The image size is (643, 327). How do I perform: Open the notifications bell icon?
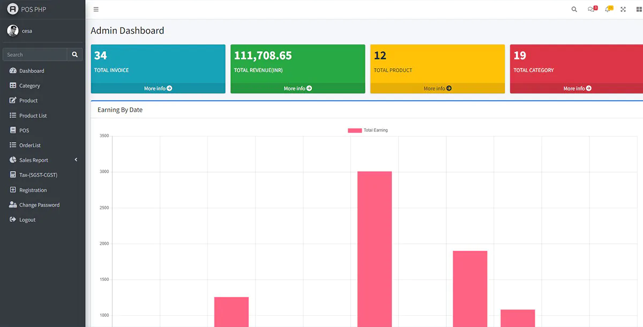tap(608, 10)
